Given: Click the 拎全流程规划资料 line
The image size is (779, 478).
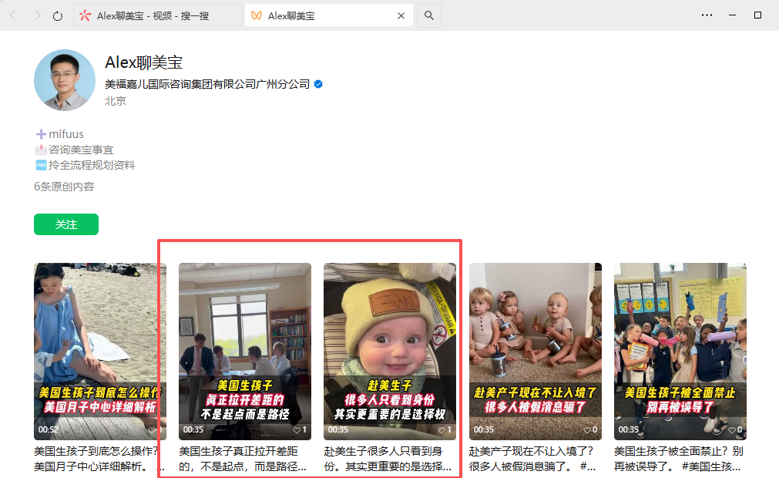Looking at the screenshot, I should coord(85,165).
